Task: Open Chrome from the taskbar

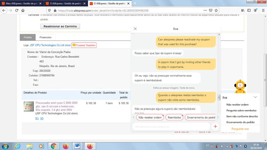Action: 54,146
